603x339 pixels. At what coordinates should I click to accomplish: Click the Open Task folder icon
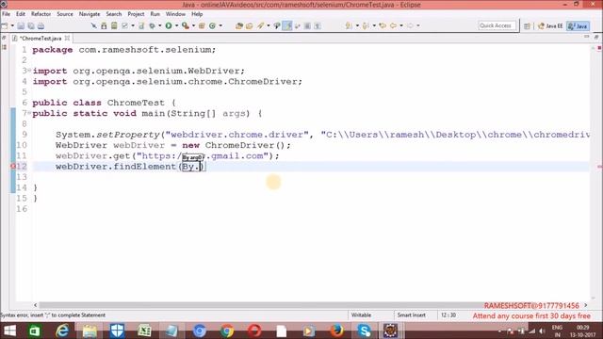pyautogui.click(x=249, y=25)
